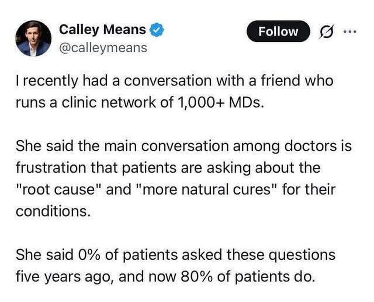Click the Grok slashed-circle icon
This screenshot has height=302, width=374.
click(x=324, y=31)
